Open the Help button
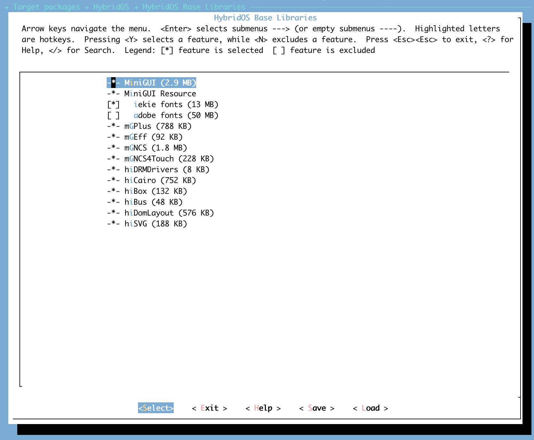534x440 pixels. click(x=263, y=408)
